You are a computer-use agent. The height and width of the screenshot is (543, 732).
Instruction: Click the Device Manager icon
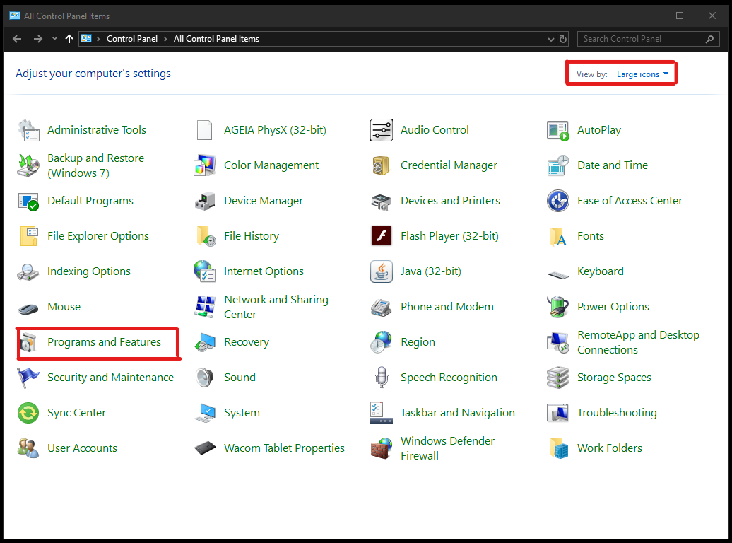point(205,201)
